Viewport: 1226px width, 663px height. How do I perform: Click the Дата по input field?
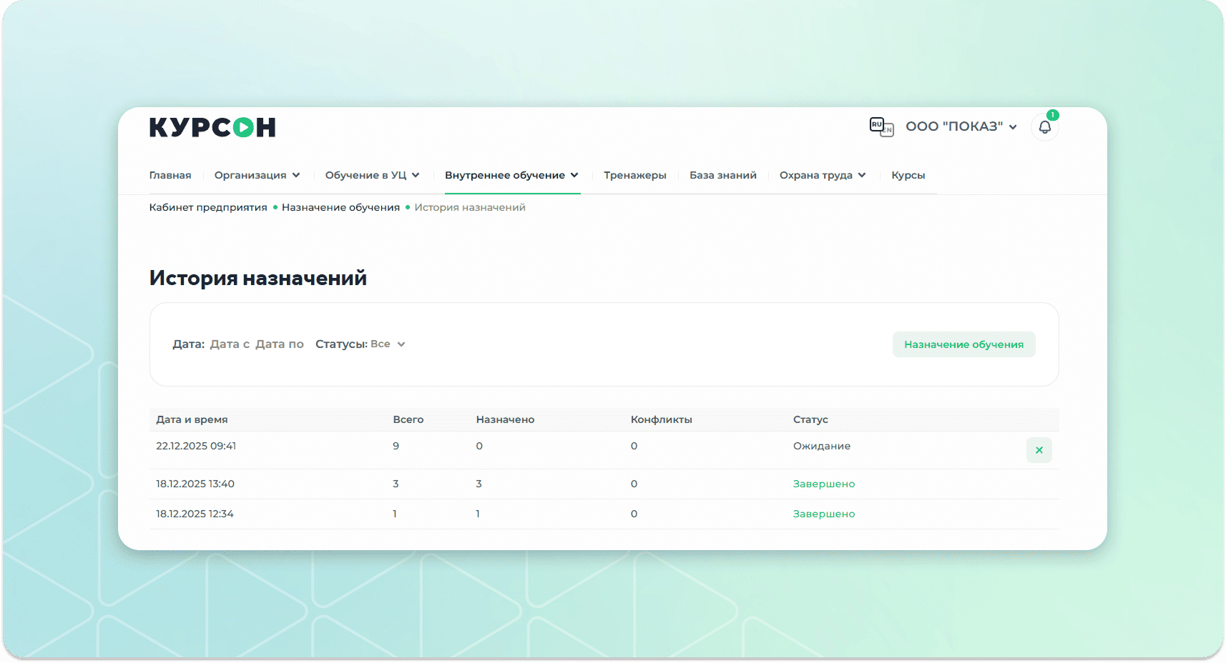coord(280,344)
